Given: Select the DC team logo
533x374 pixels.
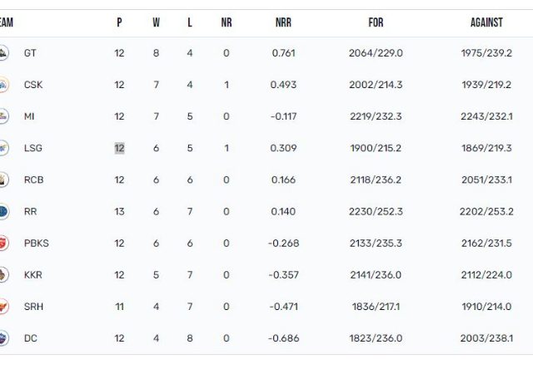Looking at the screenshot, I should [3, 338].
